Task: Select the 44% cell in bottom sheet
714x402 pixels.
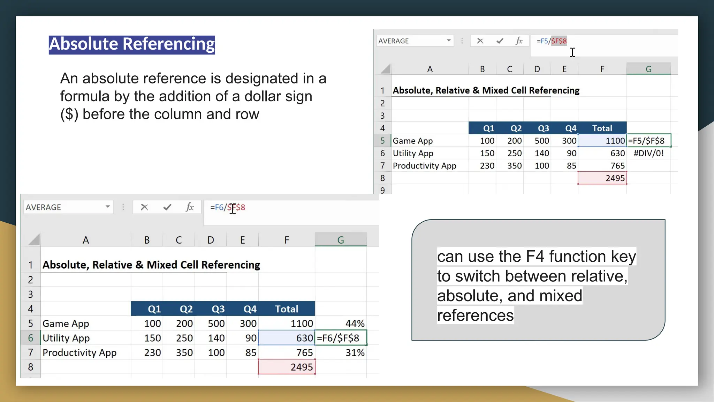Action: pyautogui.click(x=341, y=323)
